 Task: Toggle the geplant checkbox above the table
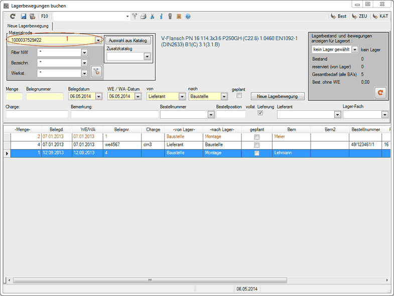[x=239, y=95]
